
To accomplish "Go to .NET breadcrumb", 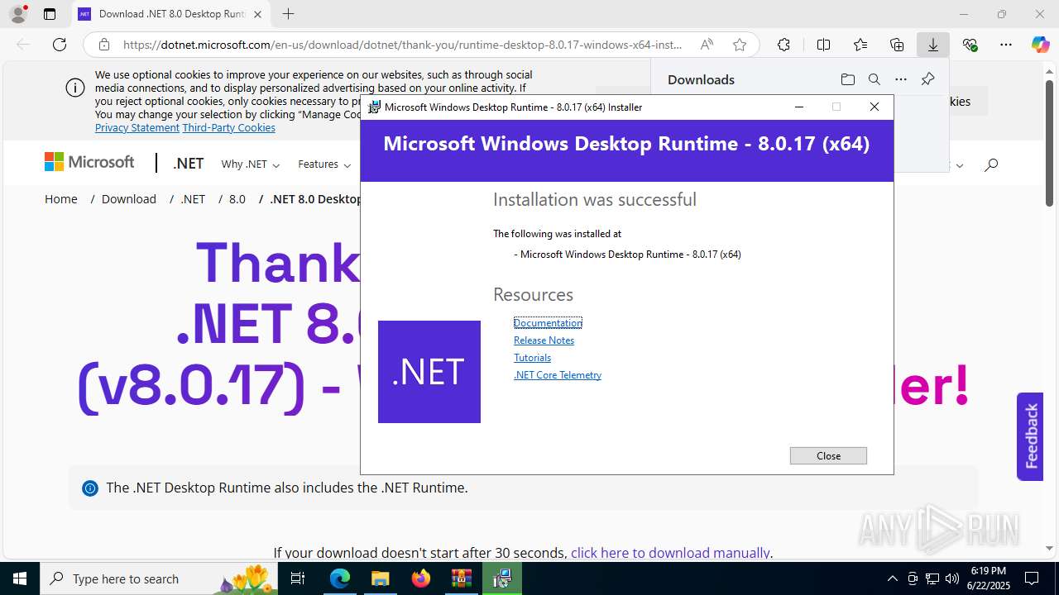I will coord(193,199).
